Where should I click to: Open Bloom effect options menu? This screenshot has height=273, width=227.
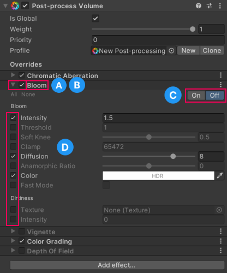[x=220, y=85]
